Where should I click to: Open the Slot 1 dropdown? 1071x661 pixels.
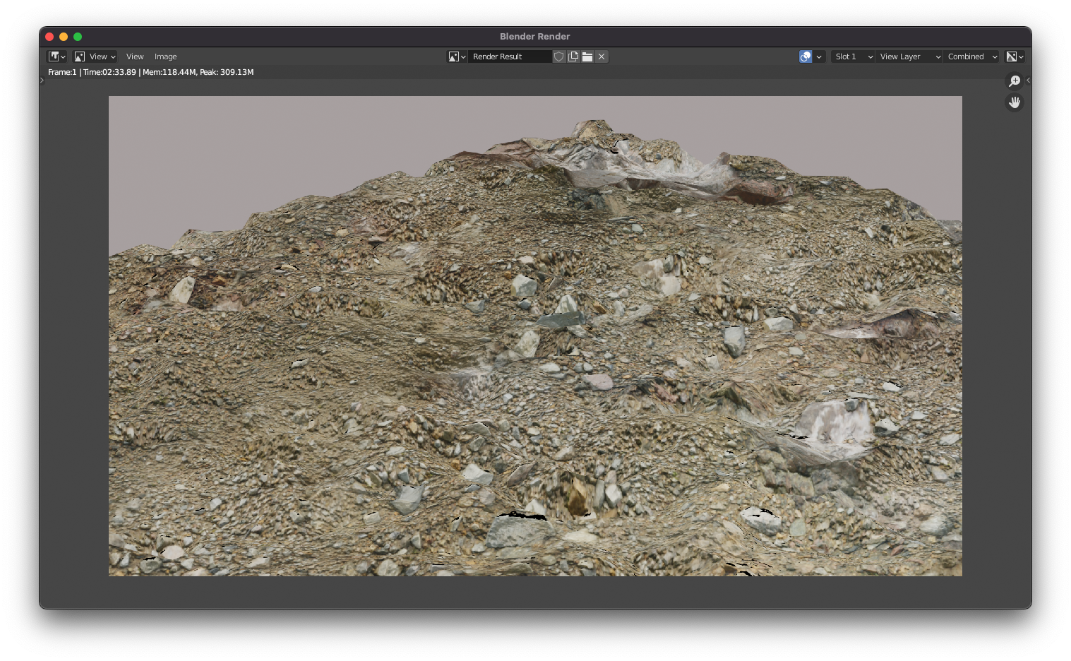853,56
